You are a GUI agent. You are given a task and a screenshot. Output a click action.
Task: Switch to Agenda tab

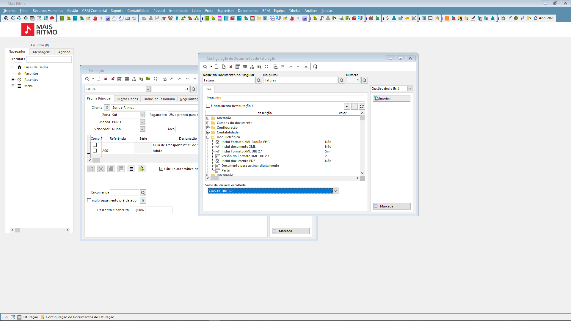64,52
